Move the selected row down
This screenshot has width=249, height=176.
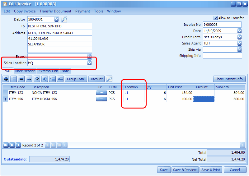click(37, 79)
